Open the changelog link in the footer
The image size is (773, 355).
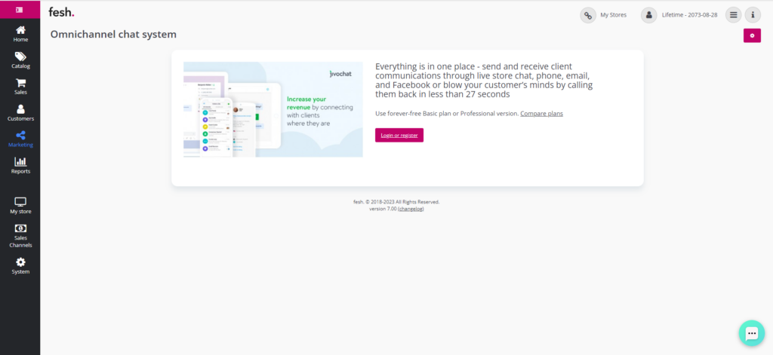[x=411, y=209]
